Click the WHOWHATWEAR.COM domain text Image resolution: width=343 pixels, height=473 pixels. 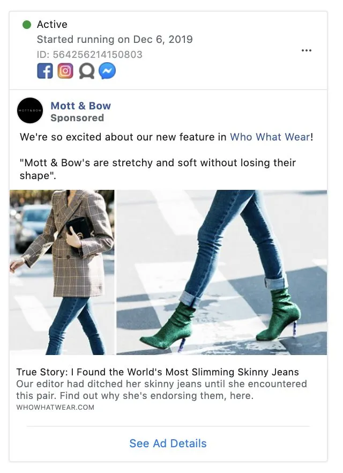coord(55,407)
